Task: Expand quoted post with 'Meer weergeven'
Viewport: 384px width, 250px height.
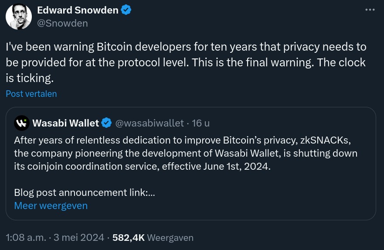Action: click(x=51, y=205)
